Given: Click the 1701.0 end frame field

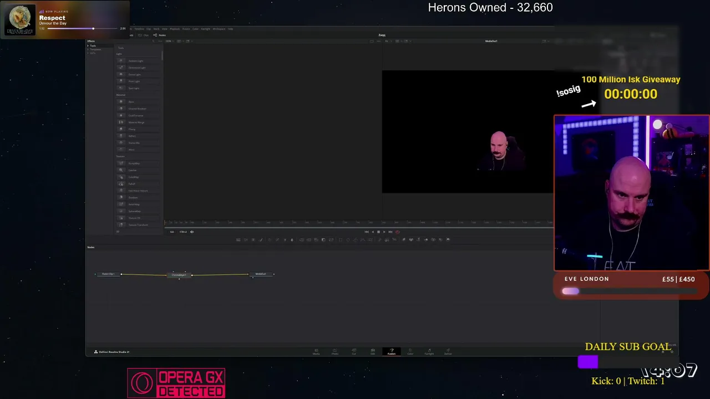Looking at the screenshot, I should pos(183,232).
